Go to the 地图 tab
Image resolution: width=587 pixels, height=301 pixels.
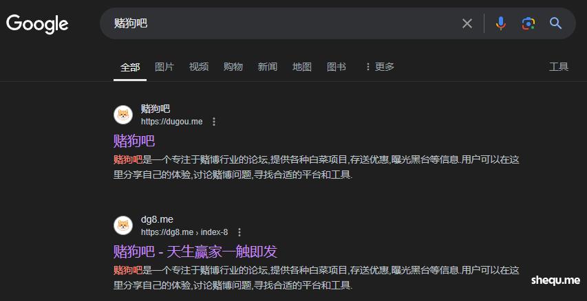coord(302,67)
